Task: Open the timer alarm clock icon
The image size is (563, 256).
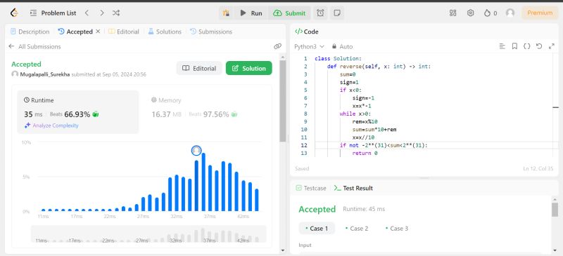Action: [320, 13]
